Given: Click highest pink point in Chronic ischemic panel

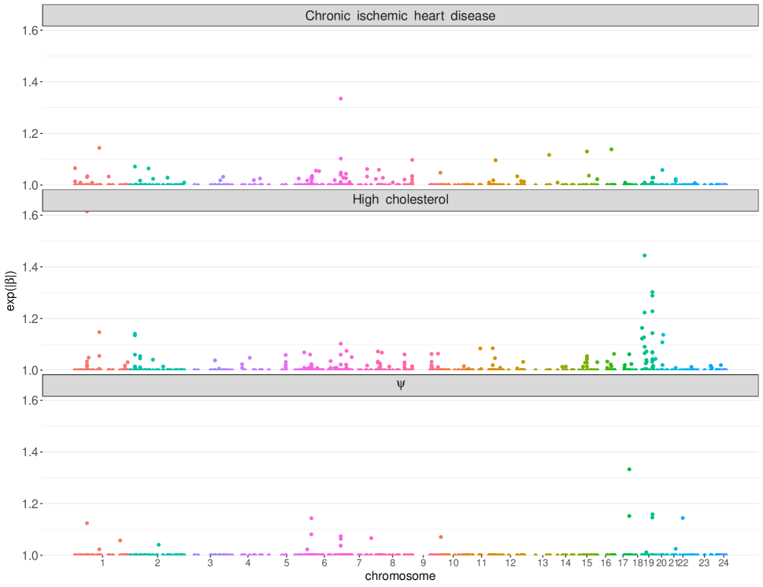Looking at the screenshot, I should click(x=341, y=98).
